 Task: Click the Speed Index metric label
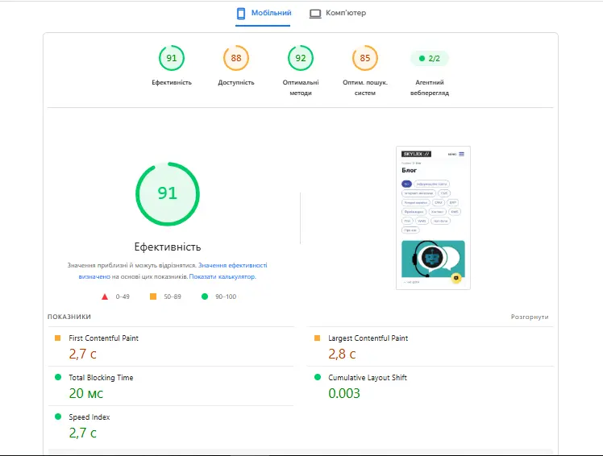pyautogui.click(x=89, y=417)
